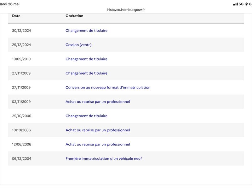
Task: Open the 12/06/2006 Achat ou reprise entry
Action: 98,144
